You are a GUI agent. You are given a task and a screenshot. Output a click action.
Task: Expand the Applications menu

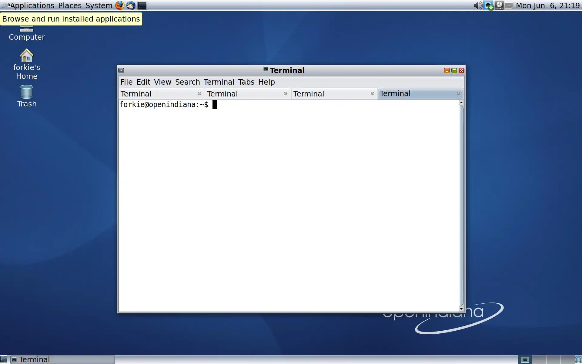[x=32, y=5]
